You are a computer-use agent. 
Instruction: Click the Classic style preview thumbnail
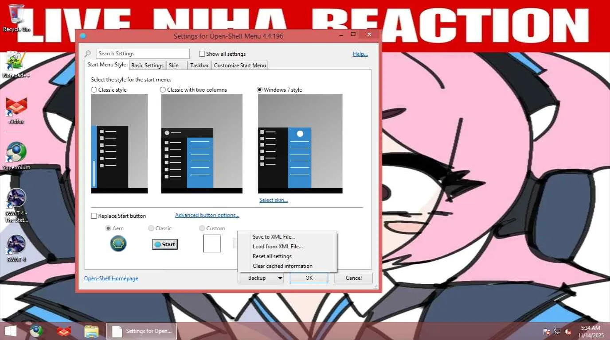[119, 143]
